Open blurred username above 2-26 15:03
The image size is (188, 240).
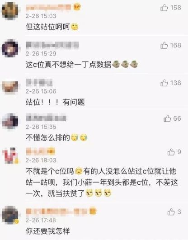click(48, 8)
